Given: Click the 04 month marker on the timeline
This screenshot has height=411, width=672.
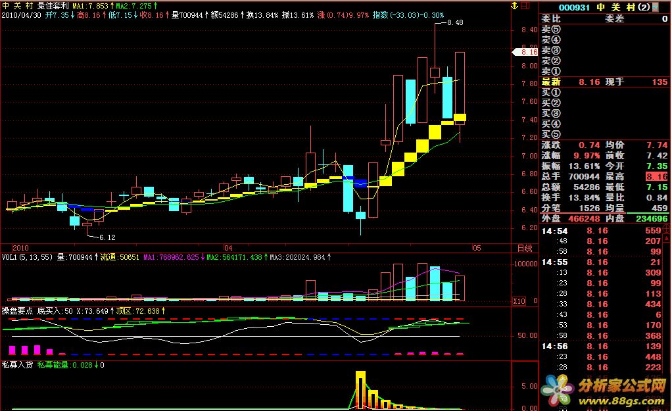Looking at the screenshot, I should pos(228,248).
